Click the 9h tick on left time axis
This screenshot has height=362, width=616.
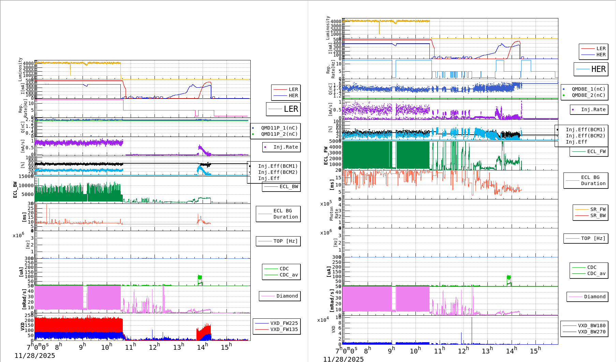(82, 347)
